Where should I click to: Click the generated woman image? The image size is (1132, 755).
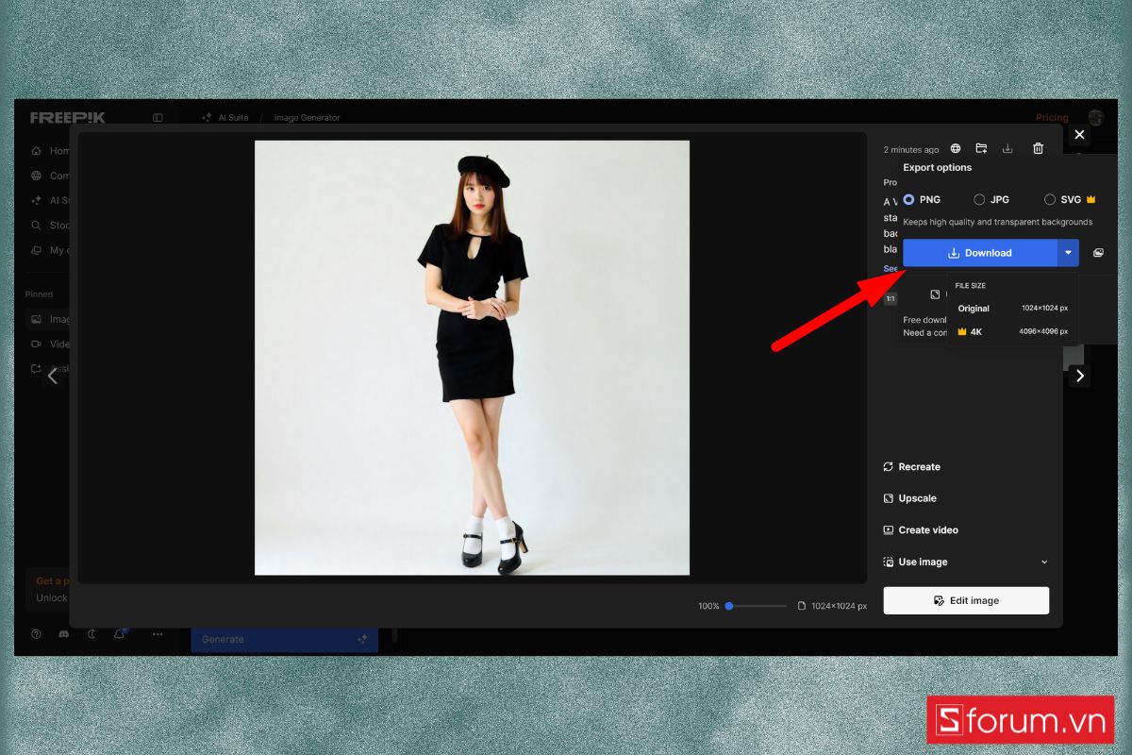click(472, 358)
